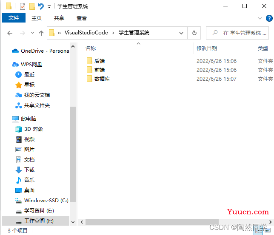Click the horizontal scrollbar right arrow
Viewport: 274px width, 235px height.
tap(271, 222)
